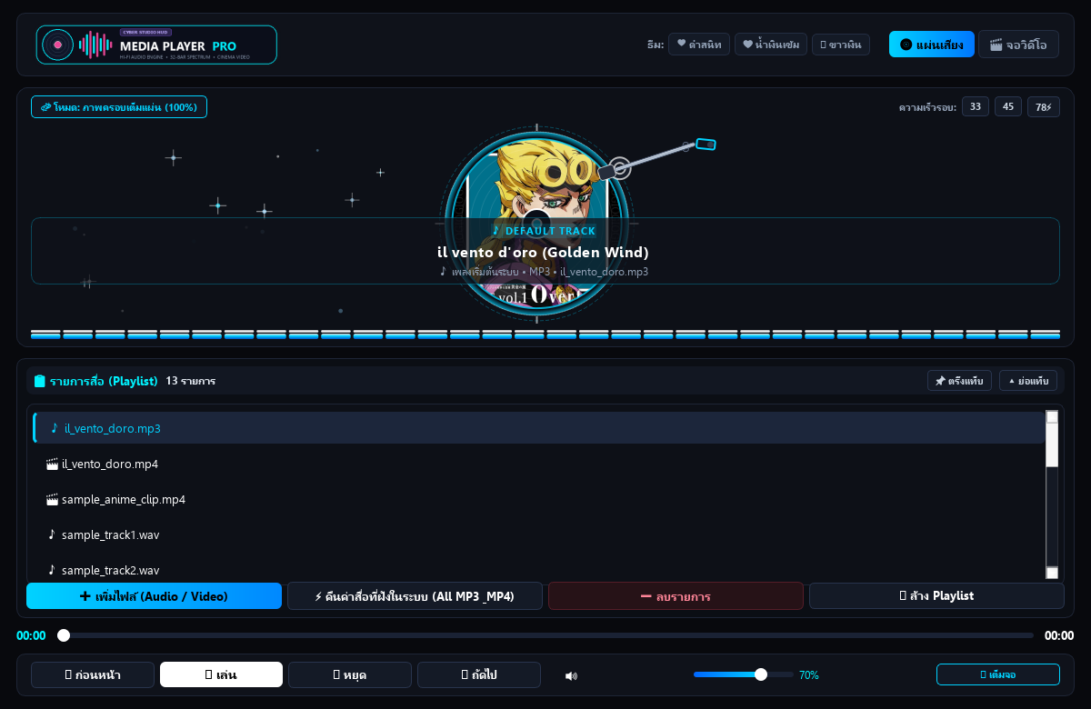Click the music note icon beside sample_track1.wav
This screenshot has width=1091, height=709.
pyautogui.click(x=52, y=534)
